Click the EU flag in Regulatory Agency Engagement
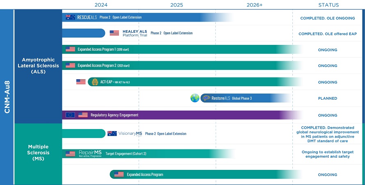 point(70,115)
